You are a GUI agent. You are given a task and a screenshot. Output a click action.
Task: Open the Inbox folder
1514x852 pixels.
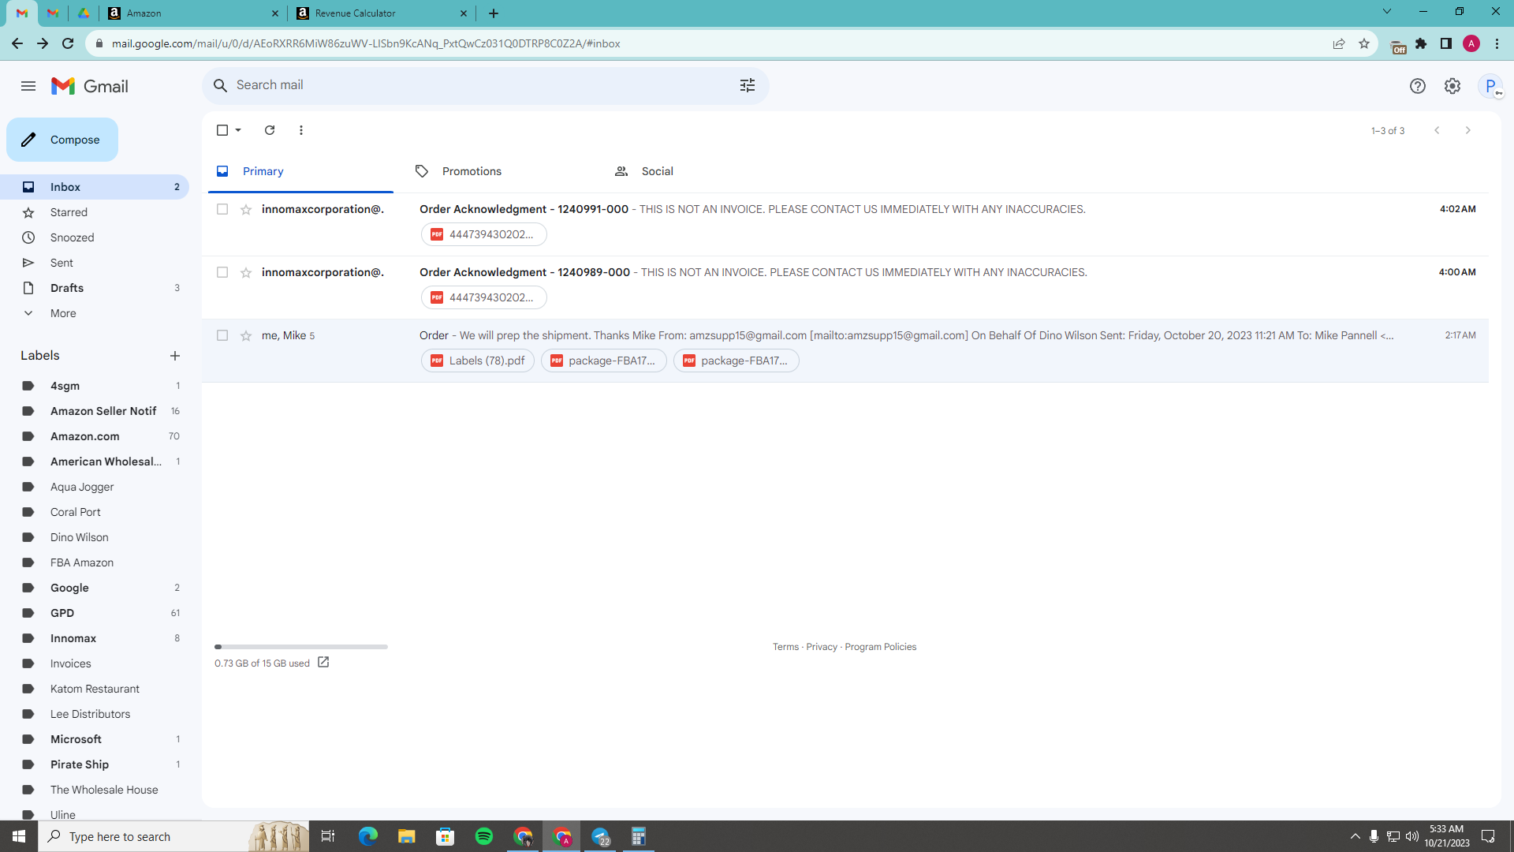pyautogui.click(x=95, y=187)
